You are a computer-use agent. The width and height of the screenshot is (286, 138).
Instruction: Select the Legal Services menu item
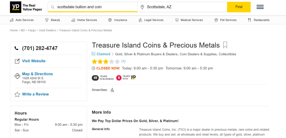151,20
